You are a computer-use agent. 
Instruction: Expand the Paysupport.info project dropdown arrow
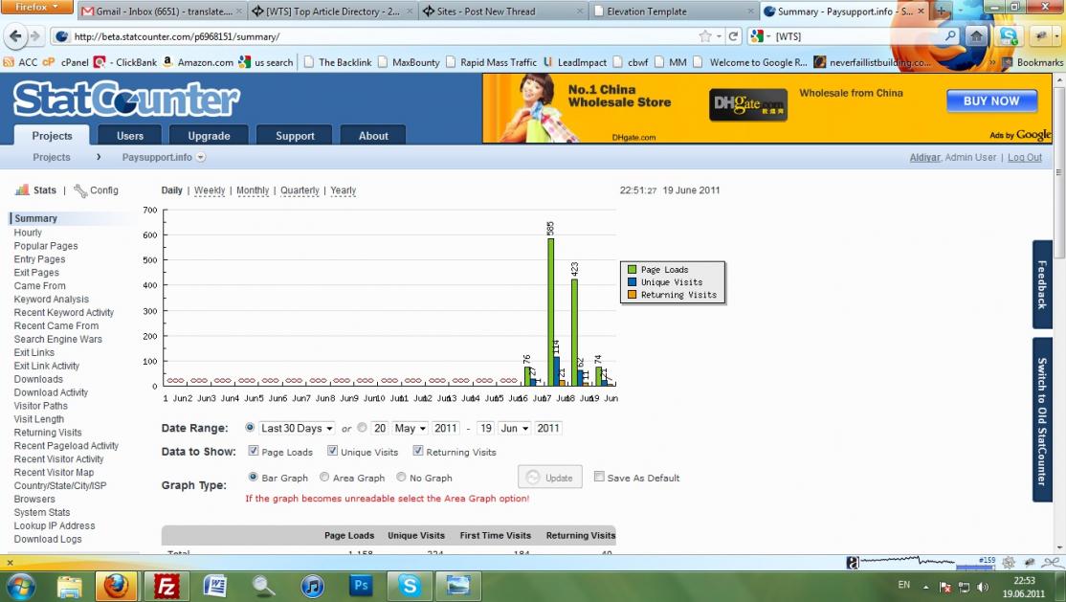(201, 157)
